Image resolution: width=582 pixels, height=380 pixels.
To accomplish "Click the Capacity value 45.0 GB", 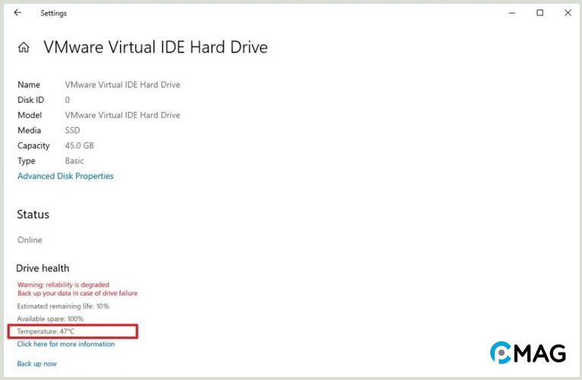I will tap(80, 146).
